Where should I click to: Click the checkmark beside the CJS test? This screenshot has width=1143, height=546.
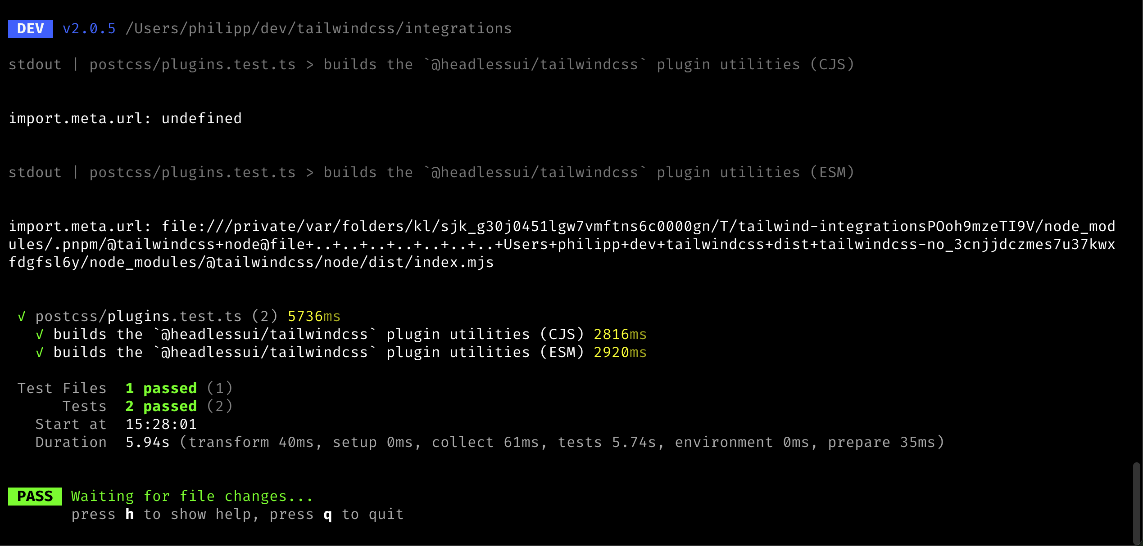tap(40, 335)
